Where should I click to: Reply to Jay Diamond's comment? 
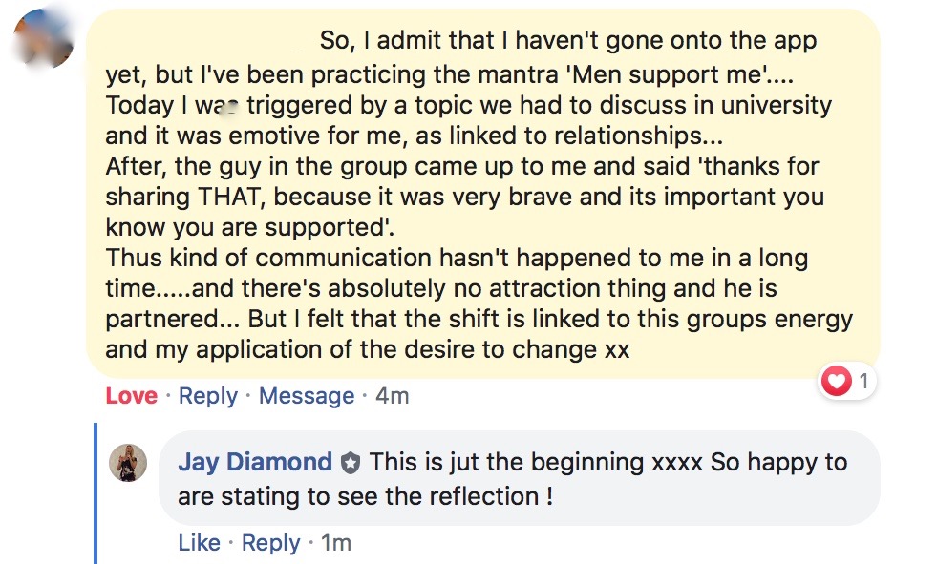(x=271, y=543)
